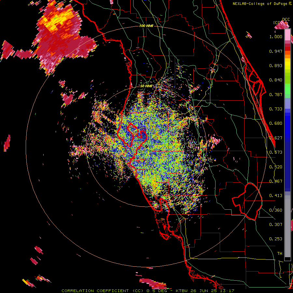Click the 0.520 scale value

(276, 167)
